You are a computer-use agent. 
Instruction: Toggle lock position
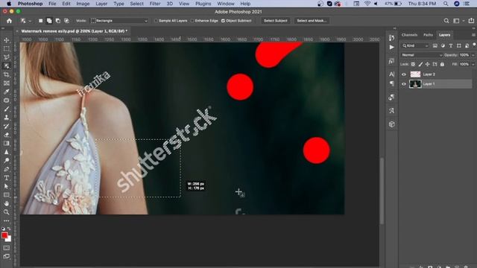(x=427, y=64)
